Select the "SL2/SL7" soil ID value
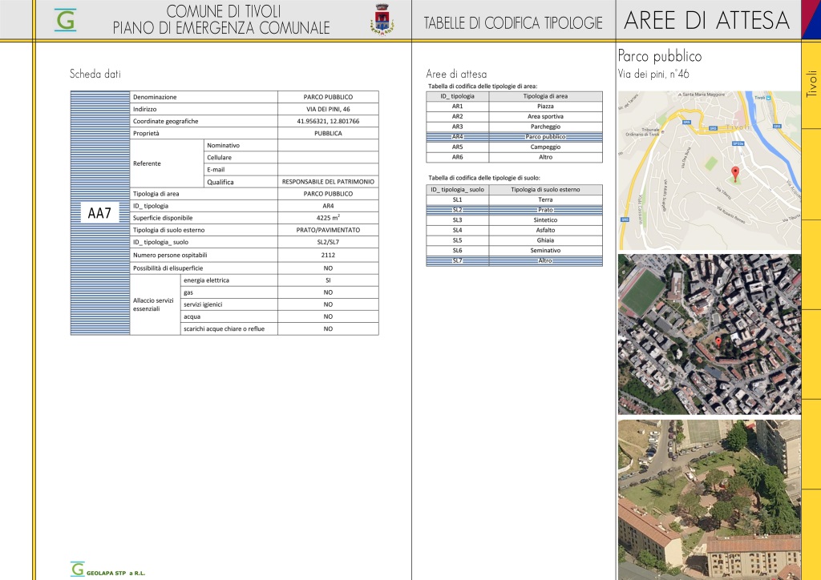 point(328,242)
